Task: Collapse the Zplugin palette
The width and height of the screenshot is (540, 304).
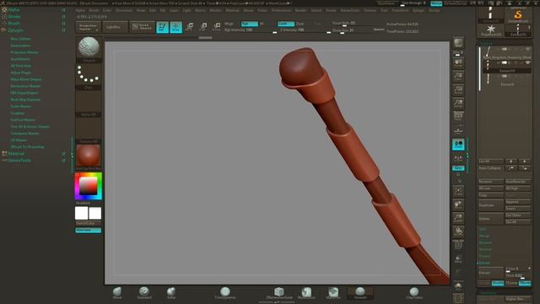Action: tap(15, 30)
